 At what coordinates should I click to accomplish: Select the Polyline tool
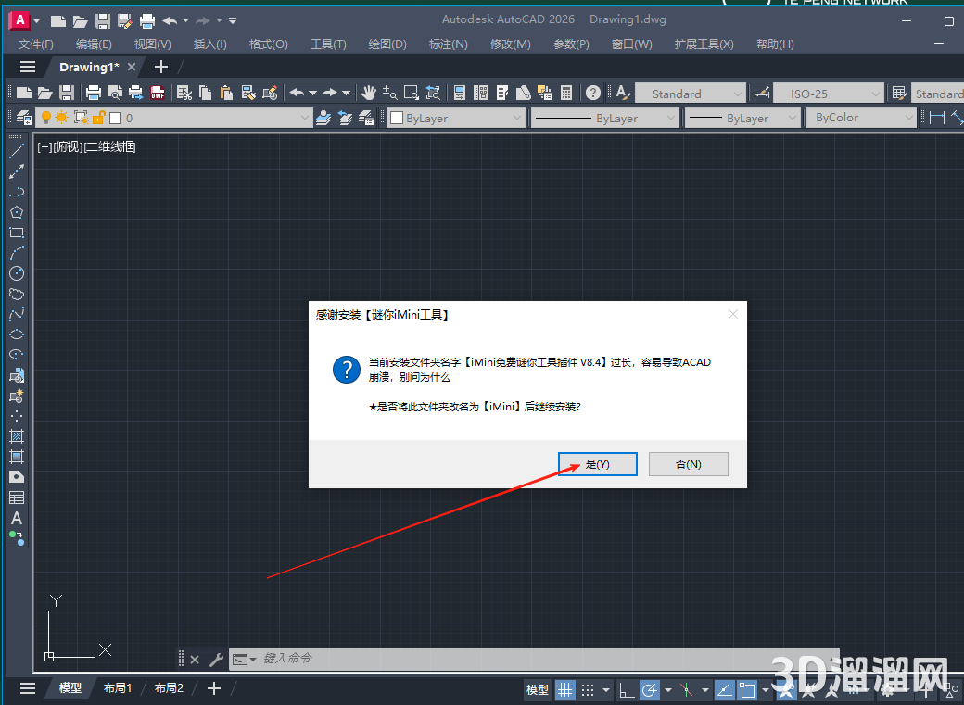pyautogui.click(x=17, y=192)
